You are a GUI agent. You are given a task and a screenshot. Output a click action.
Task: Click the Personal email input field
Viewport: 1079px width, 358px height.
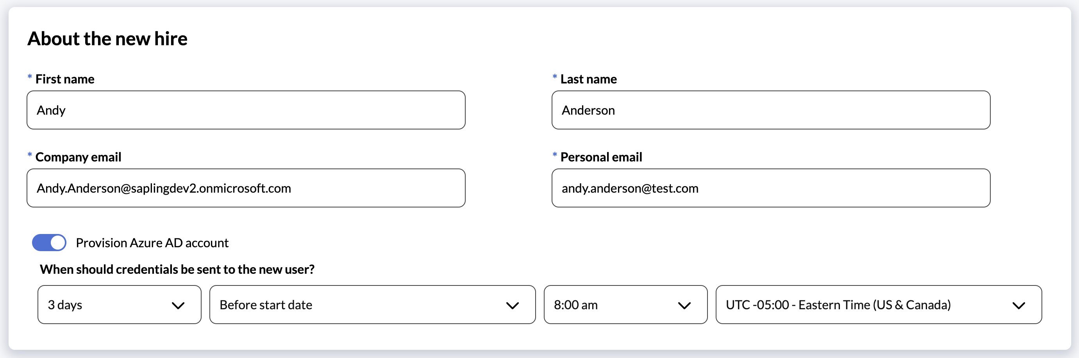pyautogui.click(x=771, y=188)
